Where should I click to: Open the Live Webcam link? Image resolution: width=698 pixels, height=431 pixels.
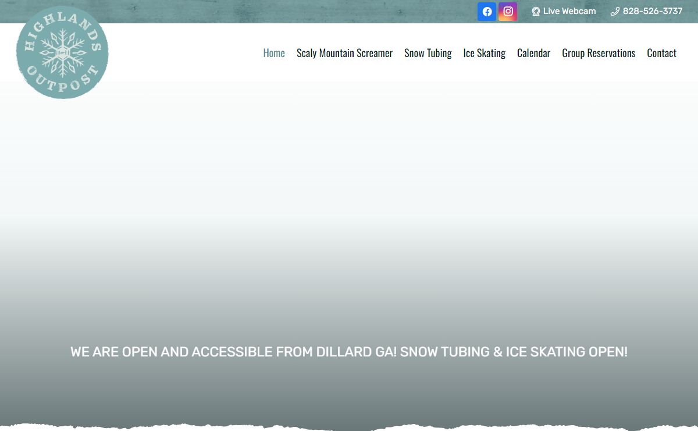tap(569, 12)
